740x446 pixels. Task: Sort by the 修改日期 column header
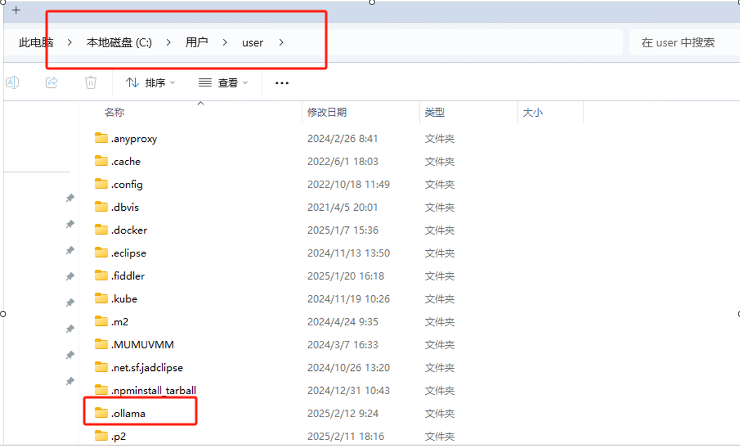pyautogui.click(x=327, y=112)
